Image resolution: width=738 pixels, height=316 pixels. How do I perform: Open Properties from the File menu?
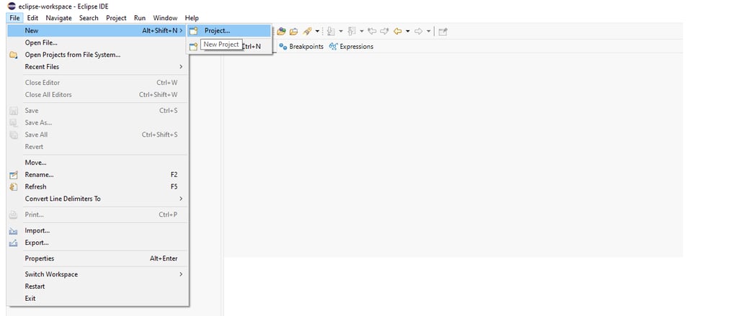click(98, 258)
